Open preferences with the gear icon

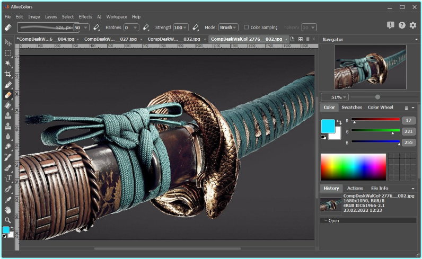point(412,25)
